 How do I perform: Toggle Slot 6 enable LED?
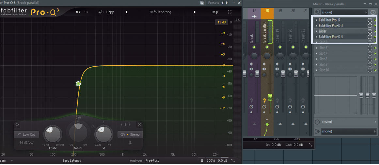point(375,48)
